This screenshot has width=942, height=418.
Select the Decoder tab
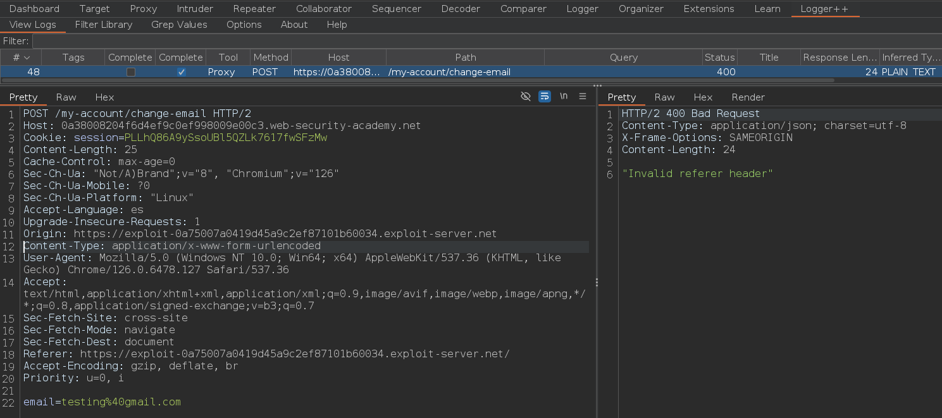tap(461, 9)
